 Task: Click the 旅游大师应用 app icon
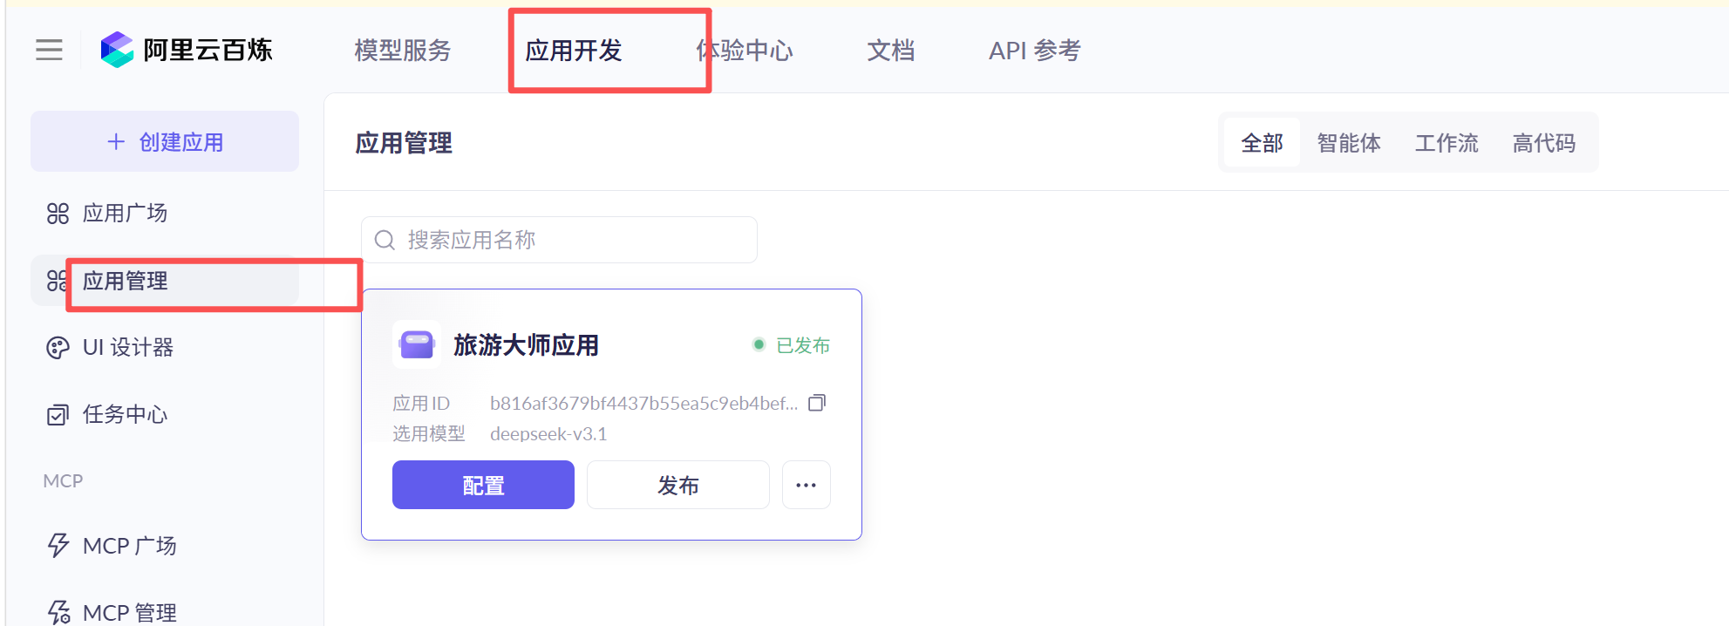tap(417, 344)
